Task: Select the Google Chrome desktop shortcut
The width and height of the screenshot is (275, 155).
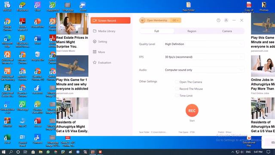Action: (7, 25)
